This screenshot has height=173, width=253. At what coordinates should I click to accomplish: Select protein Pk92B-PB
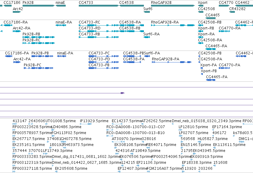(40, 53)
